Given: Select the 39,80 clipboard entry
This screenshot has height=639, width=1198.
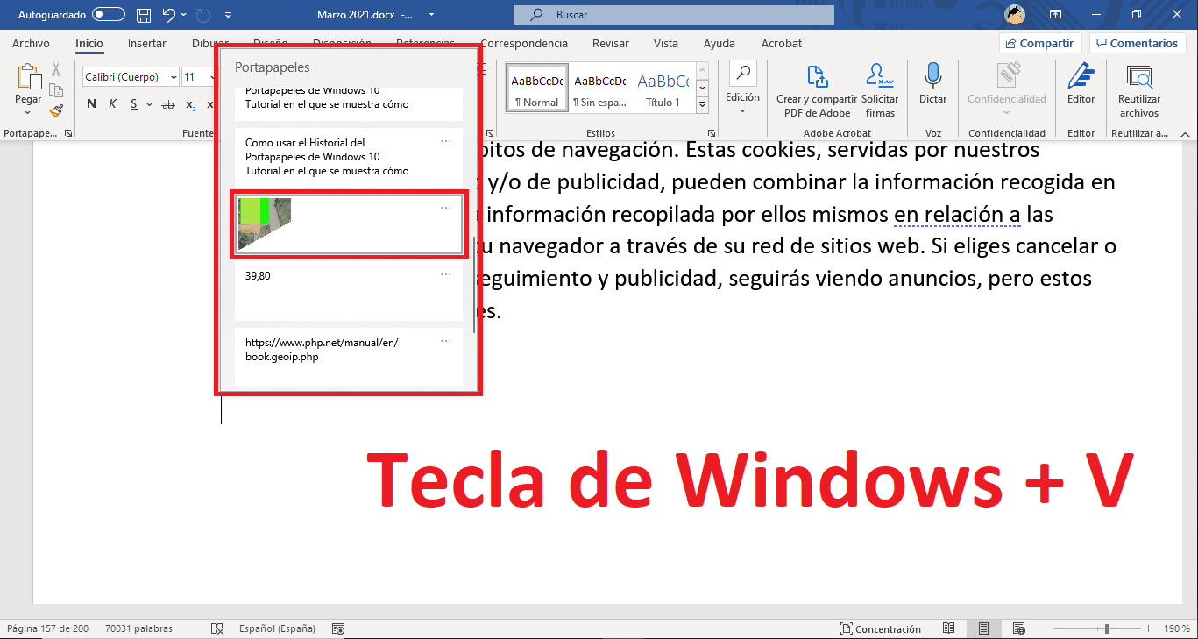Looking at the screenshot, I should coord(347,291).
